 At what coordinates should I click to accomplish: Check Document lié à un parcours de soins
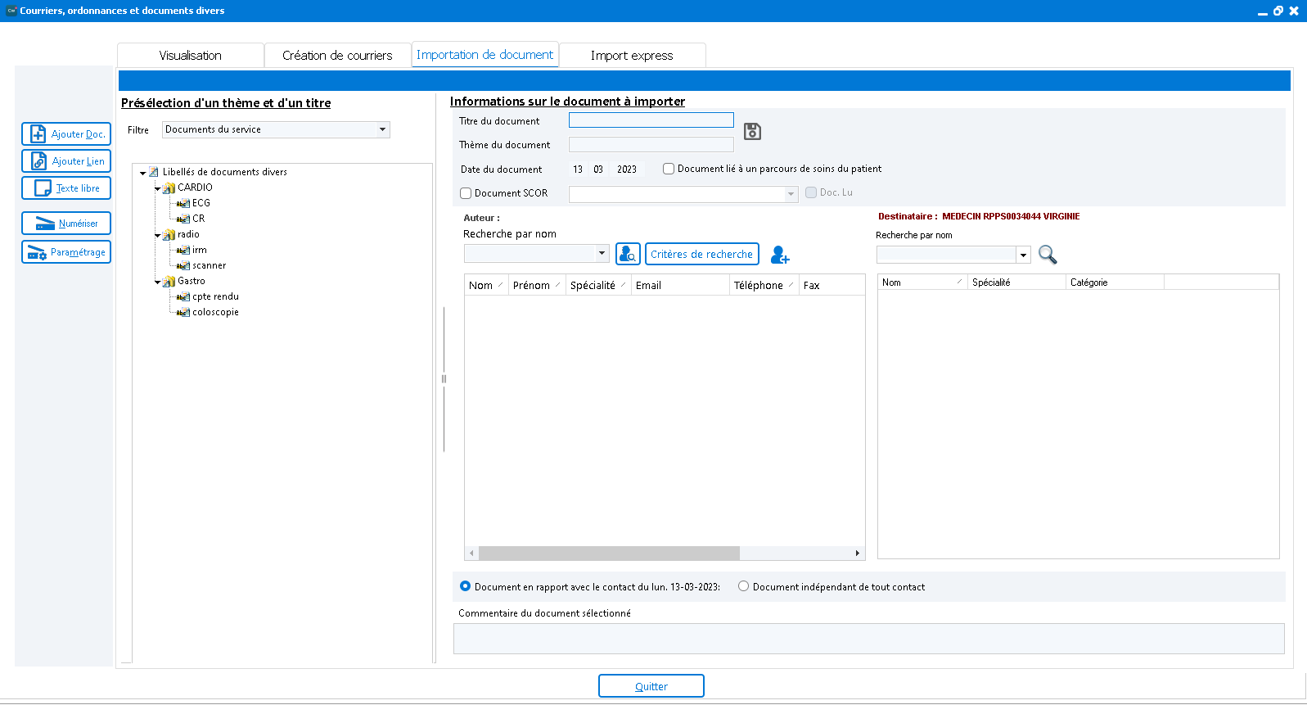tap(669, 169)
